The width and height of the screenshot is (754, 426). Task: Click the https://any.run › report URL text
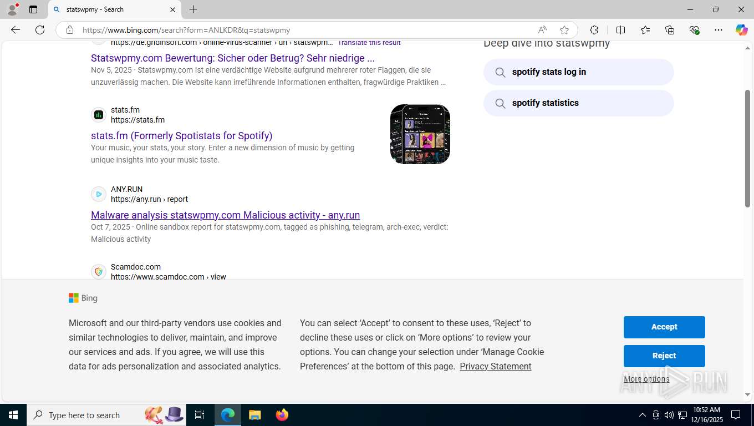point(149,199)
